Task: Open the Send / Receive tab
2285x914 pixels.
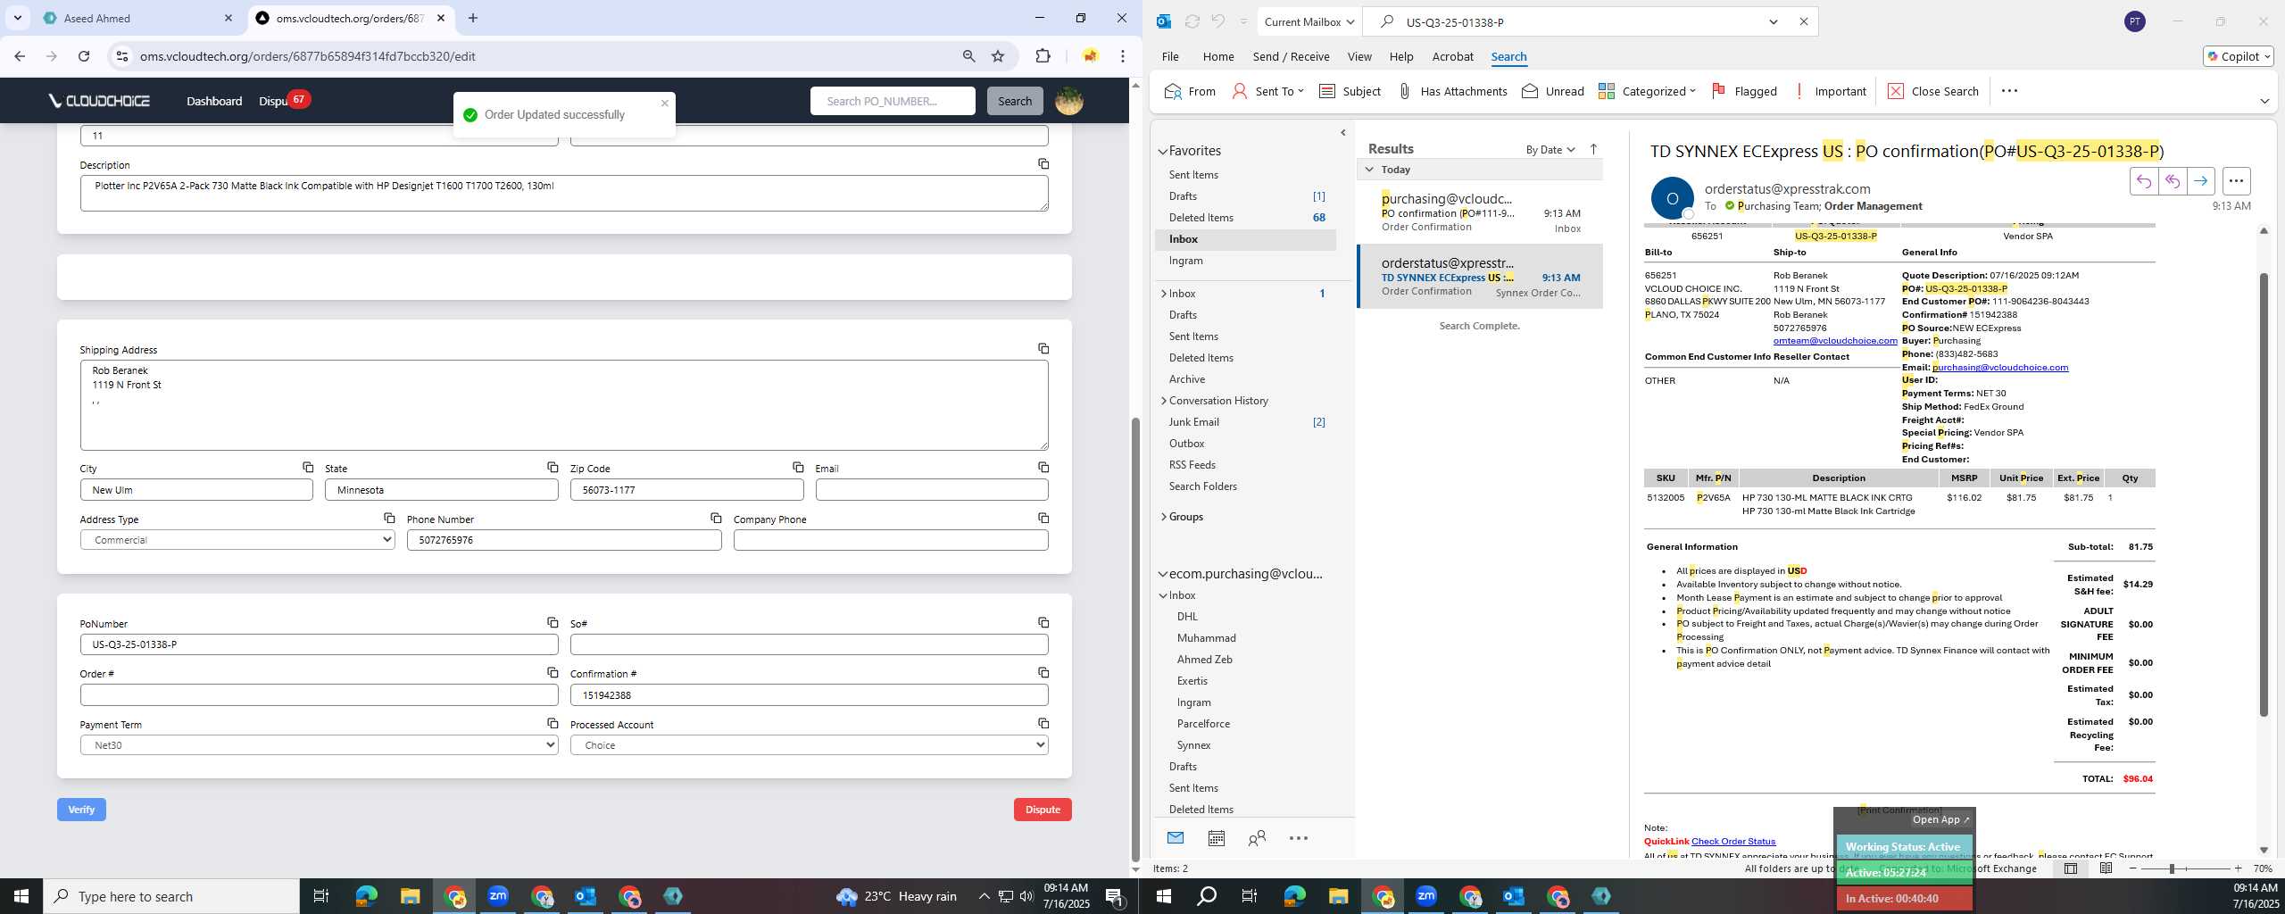Action: click(1291, 56)
